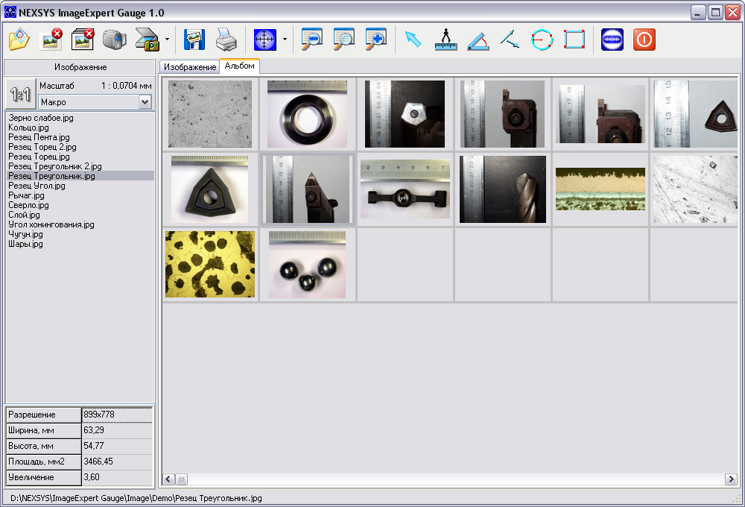Click the file path in the status bar
The image size is (745, 507).
pyautogui.click(x=136, y=498)
